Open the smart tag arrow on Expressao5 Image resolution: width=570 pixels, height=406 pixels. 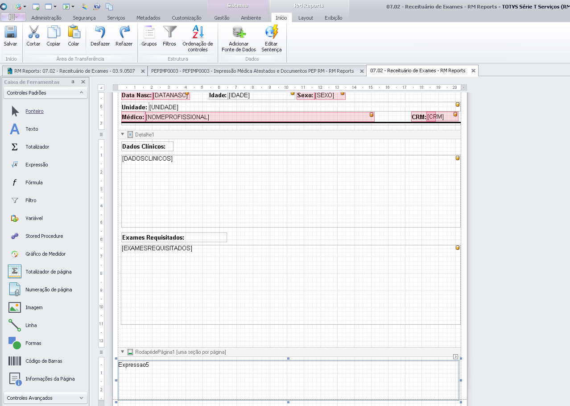455,356
